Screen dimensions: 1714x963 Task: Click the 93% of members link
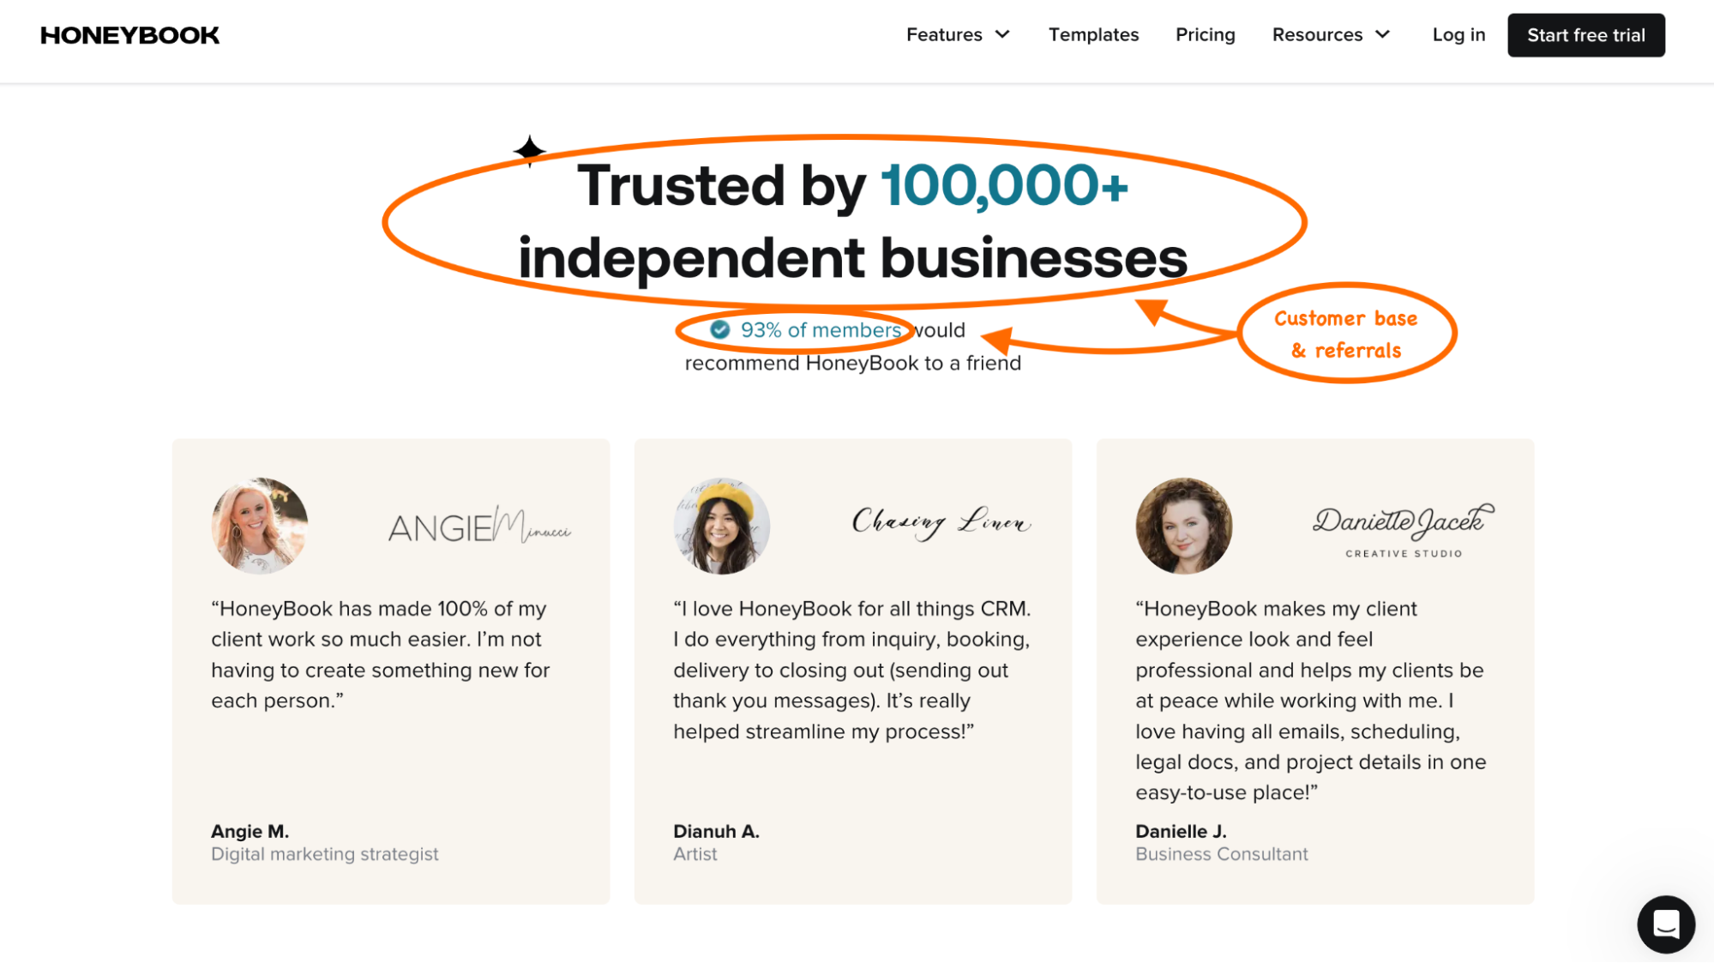[821, 330]
